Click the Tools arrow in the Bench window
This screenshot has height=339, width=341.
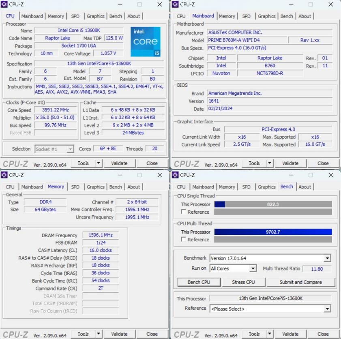click(270, 334)
